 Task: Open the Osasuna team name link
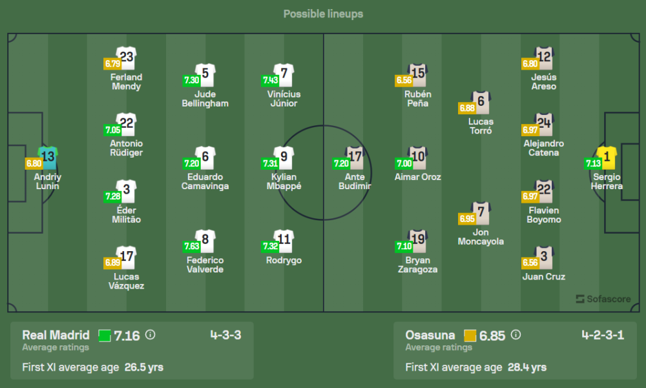430,335
